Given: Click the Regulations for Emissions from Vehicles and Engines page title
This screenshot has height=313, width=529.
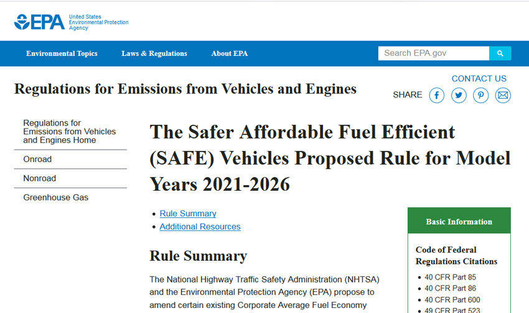Looking at the screenshot, I should tap(185, 89).
